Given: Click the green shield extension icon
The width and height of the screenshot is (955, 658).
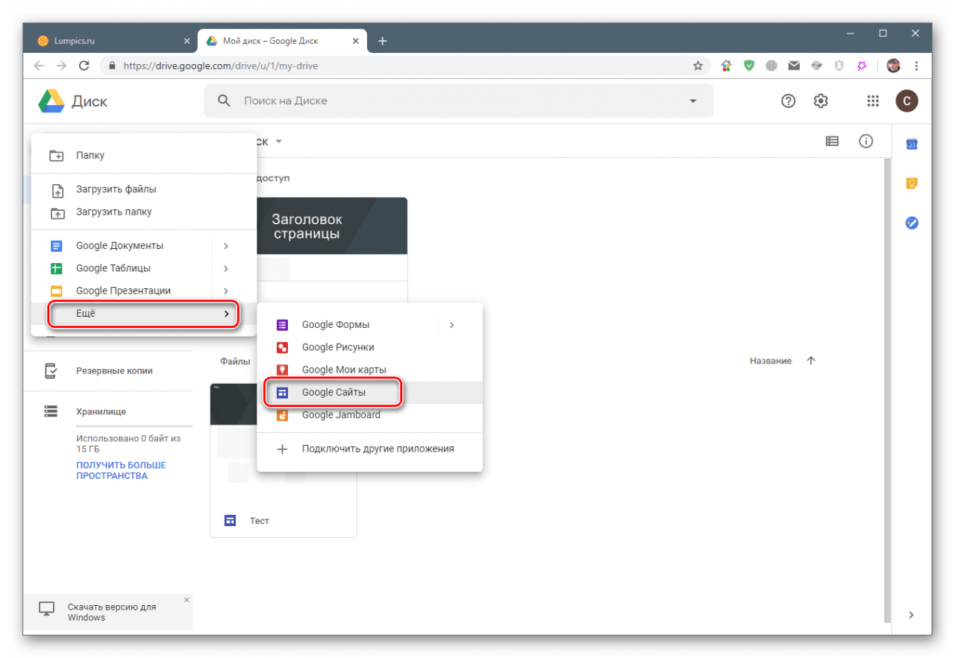Looking at the screenshot, I should 748,66.
